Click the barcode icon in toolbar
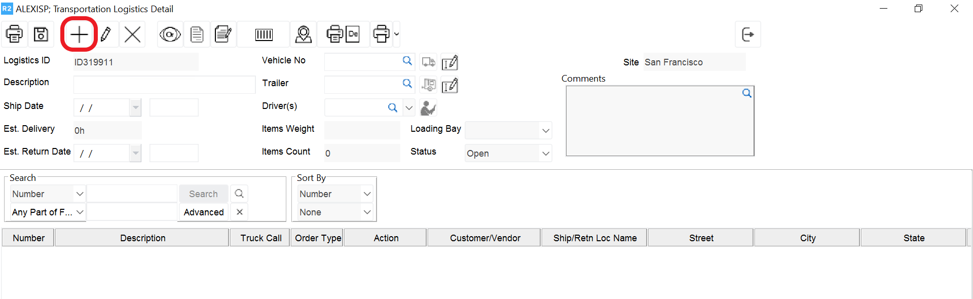Screen dimensions: 973x299 click(264, 34)
